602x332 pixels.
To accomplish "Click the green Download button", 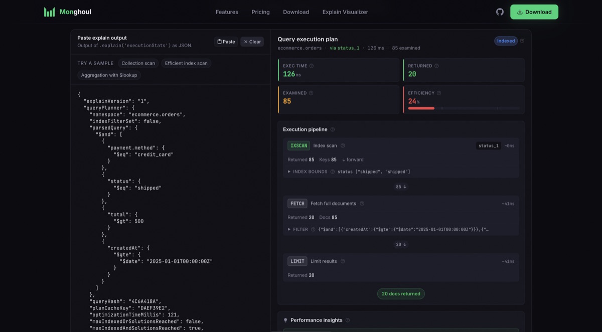I will pyautogui.click(x=534, y=12).
